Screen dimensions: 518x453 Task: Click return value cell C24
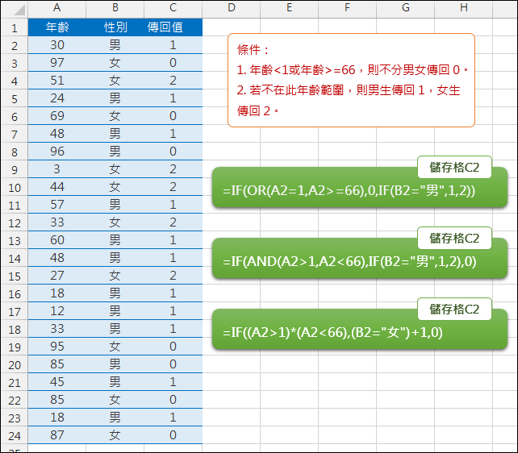pos(173,434)
